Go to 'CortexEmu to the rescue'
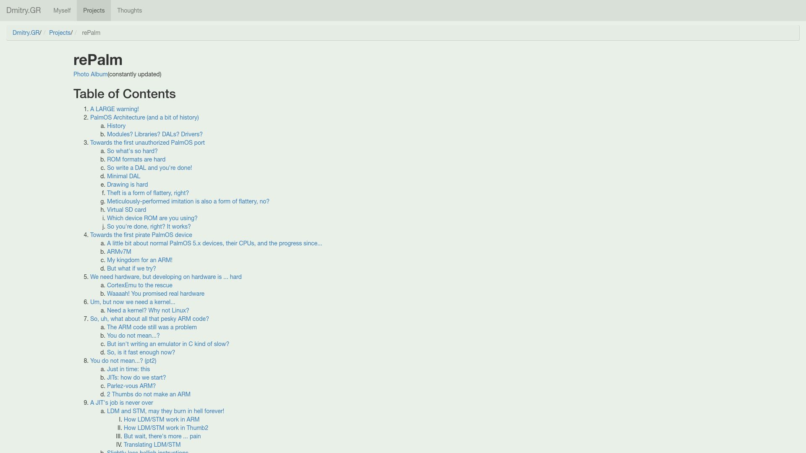Image resolution: width=806 pixels, height=453 pixels. (x=139, y=285)
